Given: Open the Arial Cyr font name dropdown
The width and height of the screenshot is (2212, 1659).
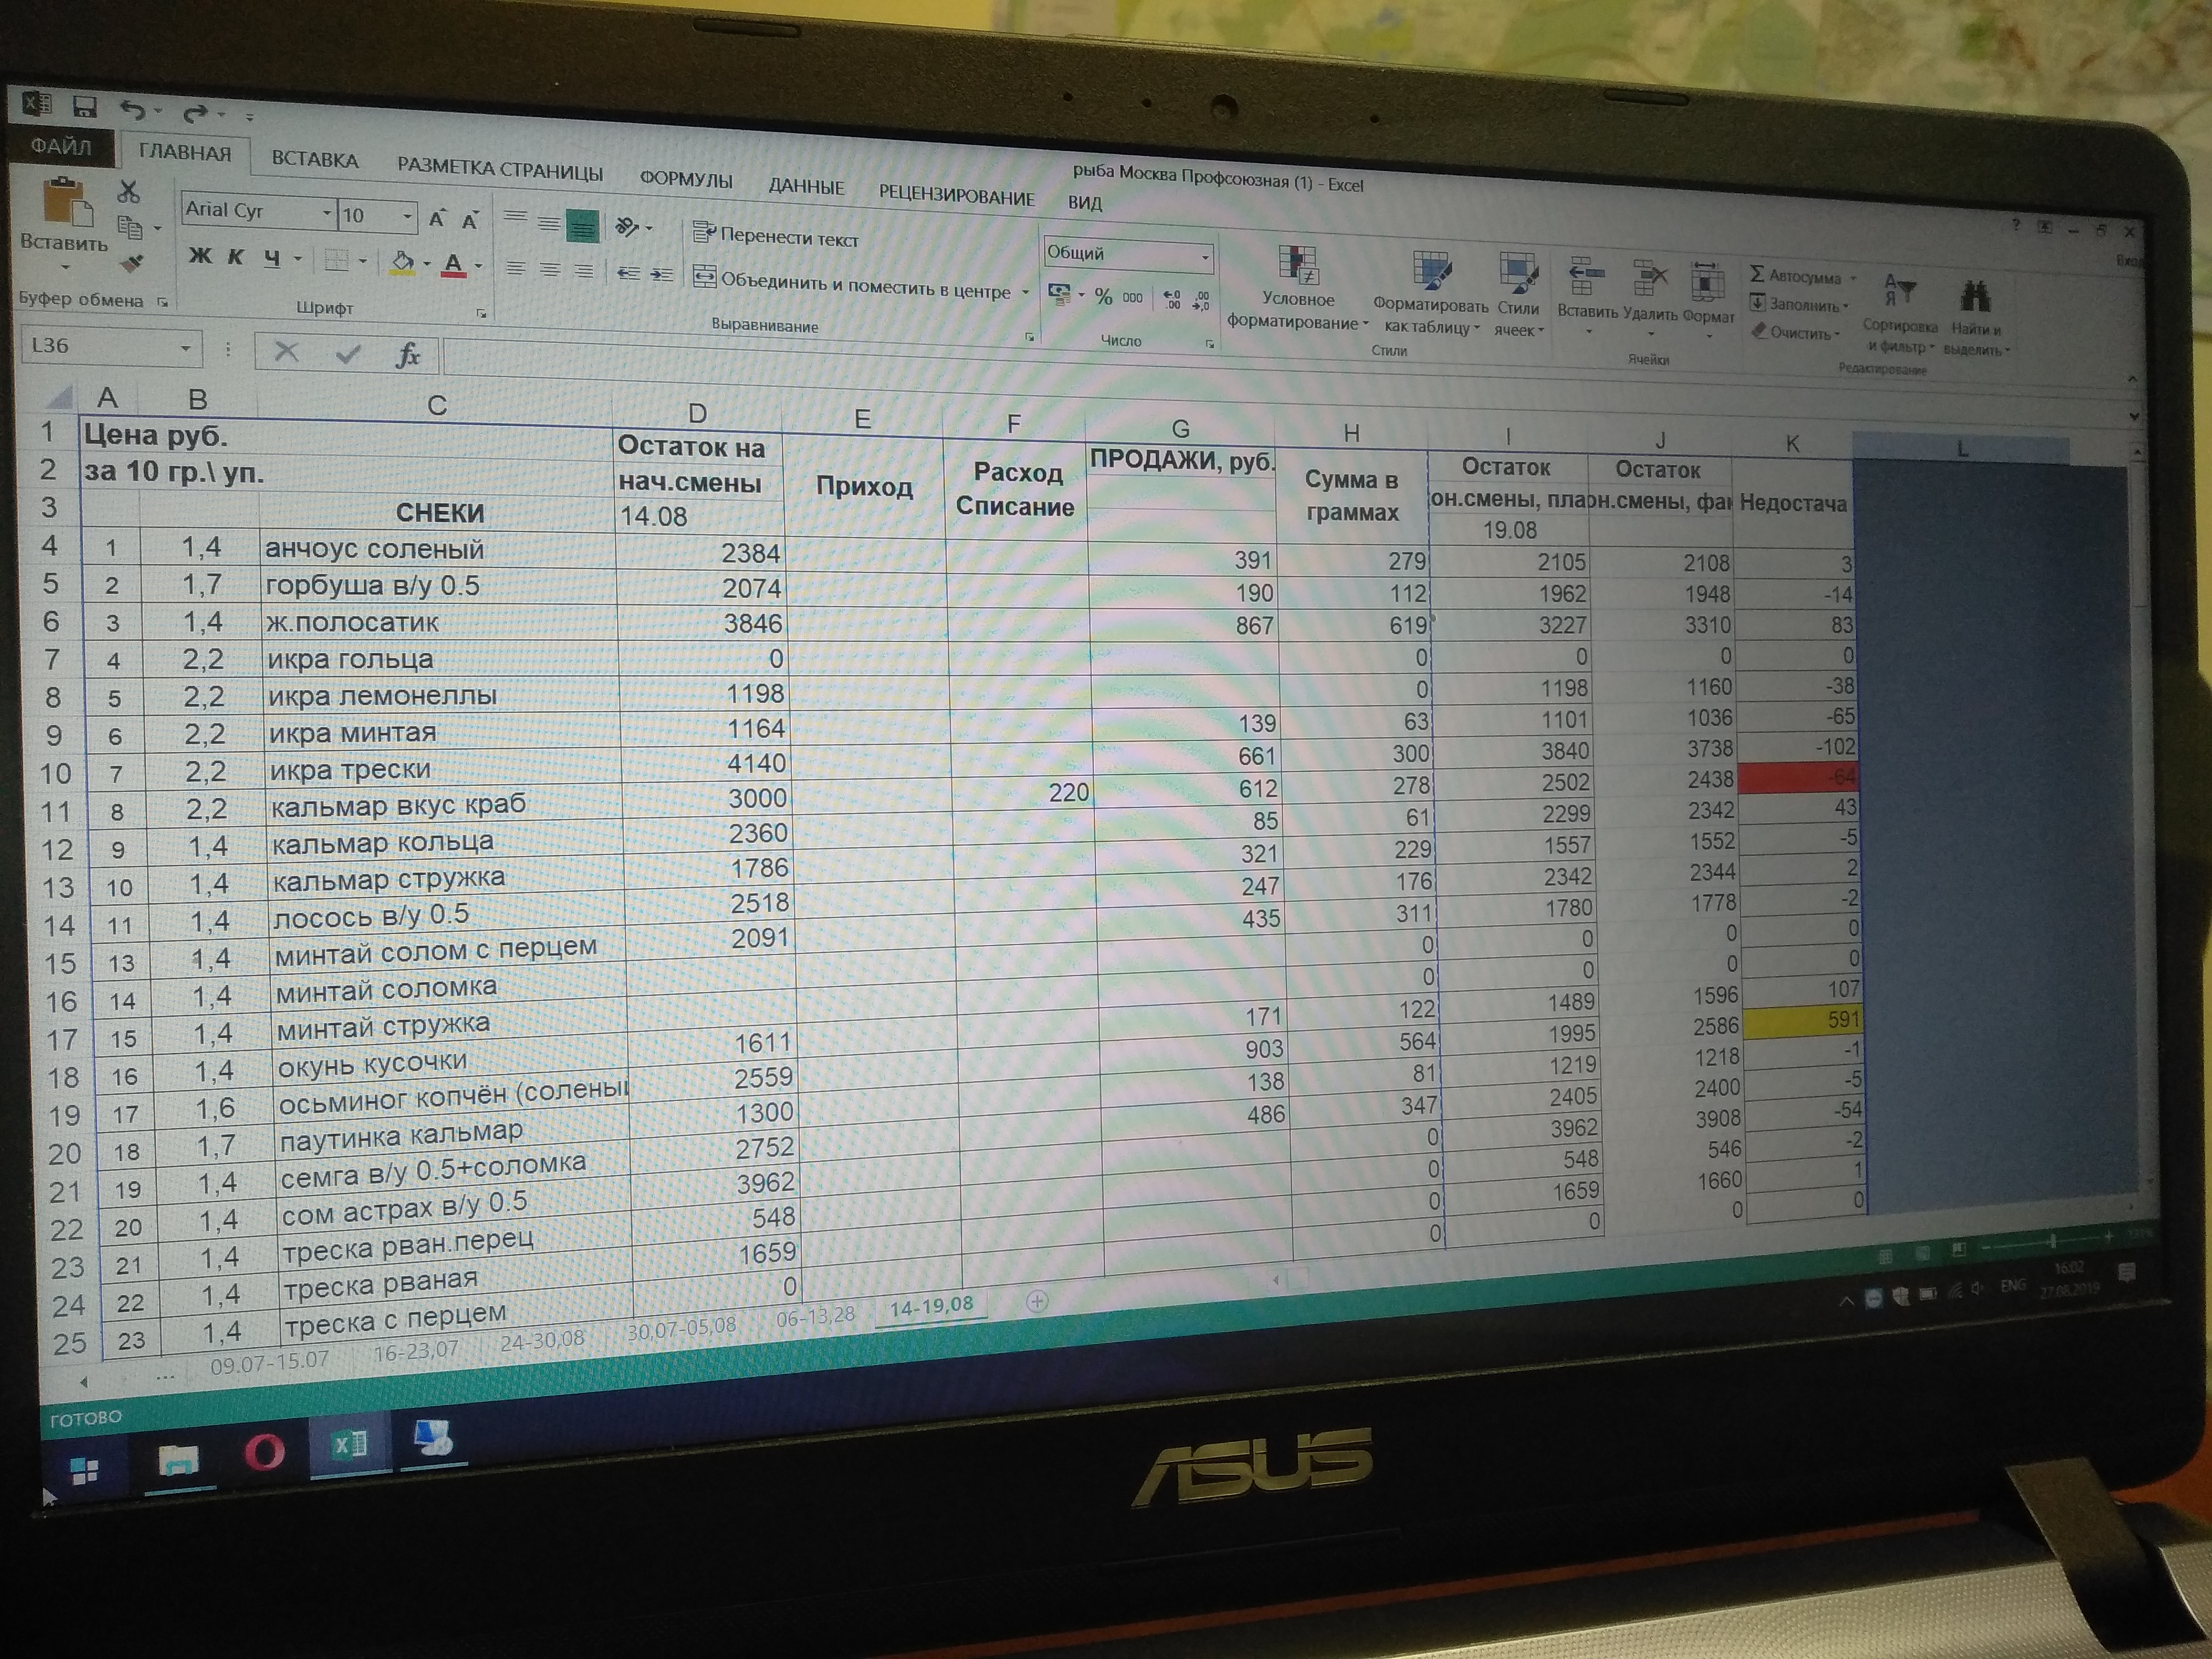Looking at the screenshot, I should (326, 213).
